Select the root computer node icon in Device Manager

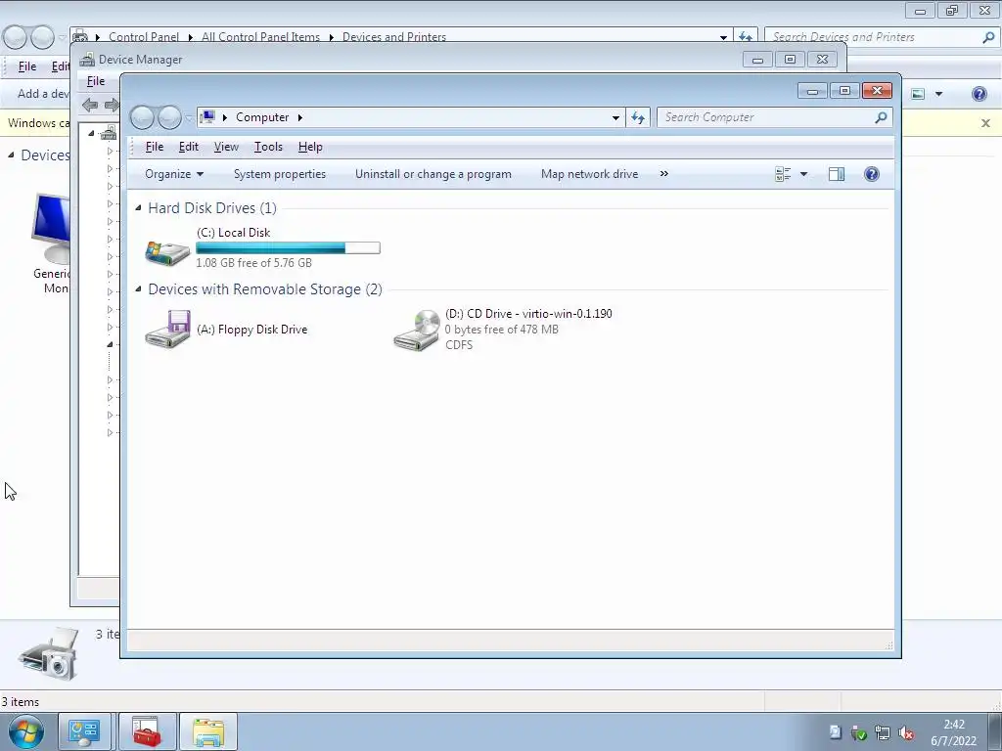coord(108,133)
